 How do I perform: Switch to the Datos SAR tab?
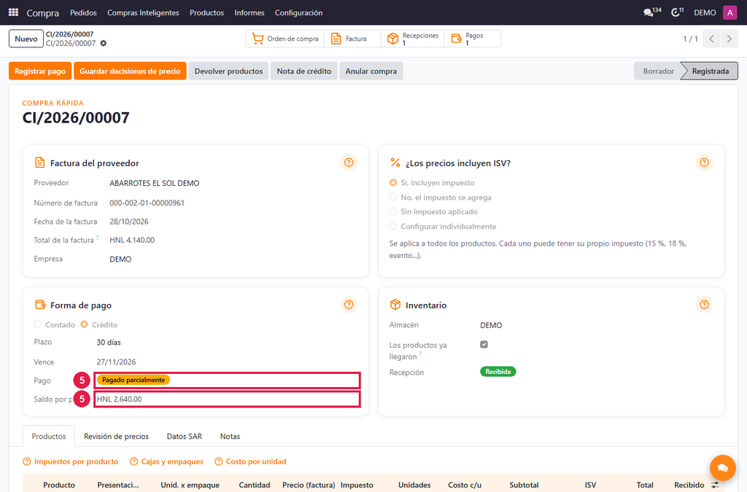tap(185, 437)
